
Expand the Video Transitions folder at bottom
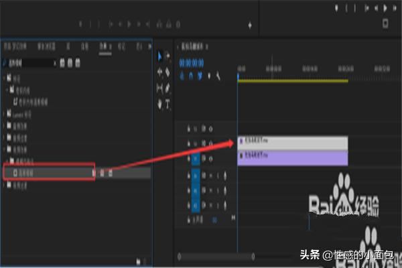[5, 185]
